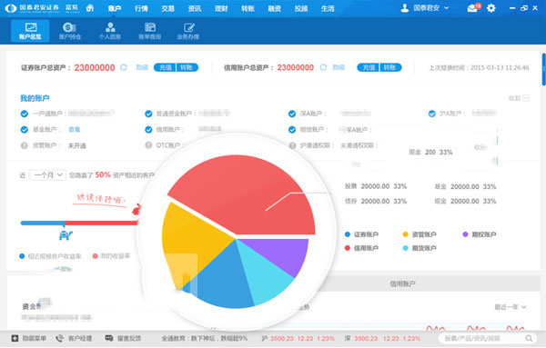Image resolution: width=546 pixels, height=348 pixels.
Task: Click the 证券账户 blue legend dot
Action: 348,234
